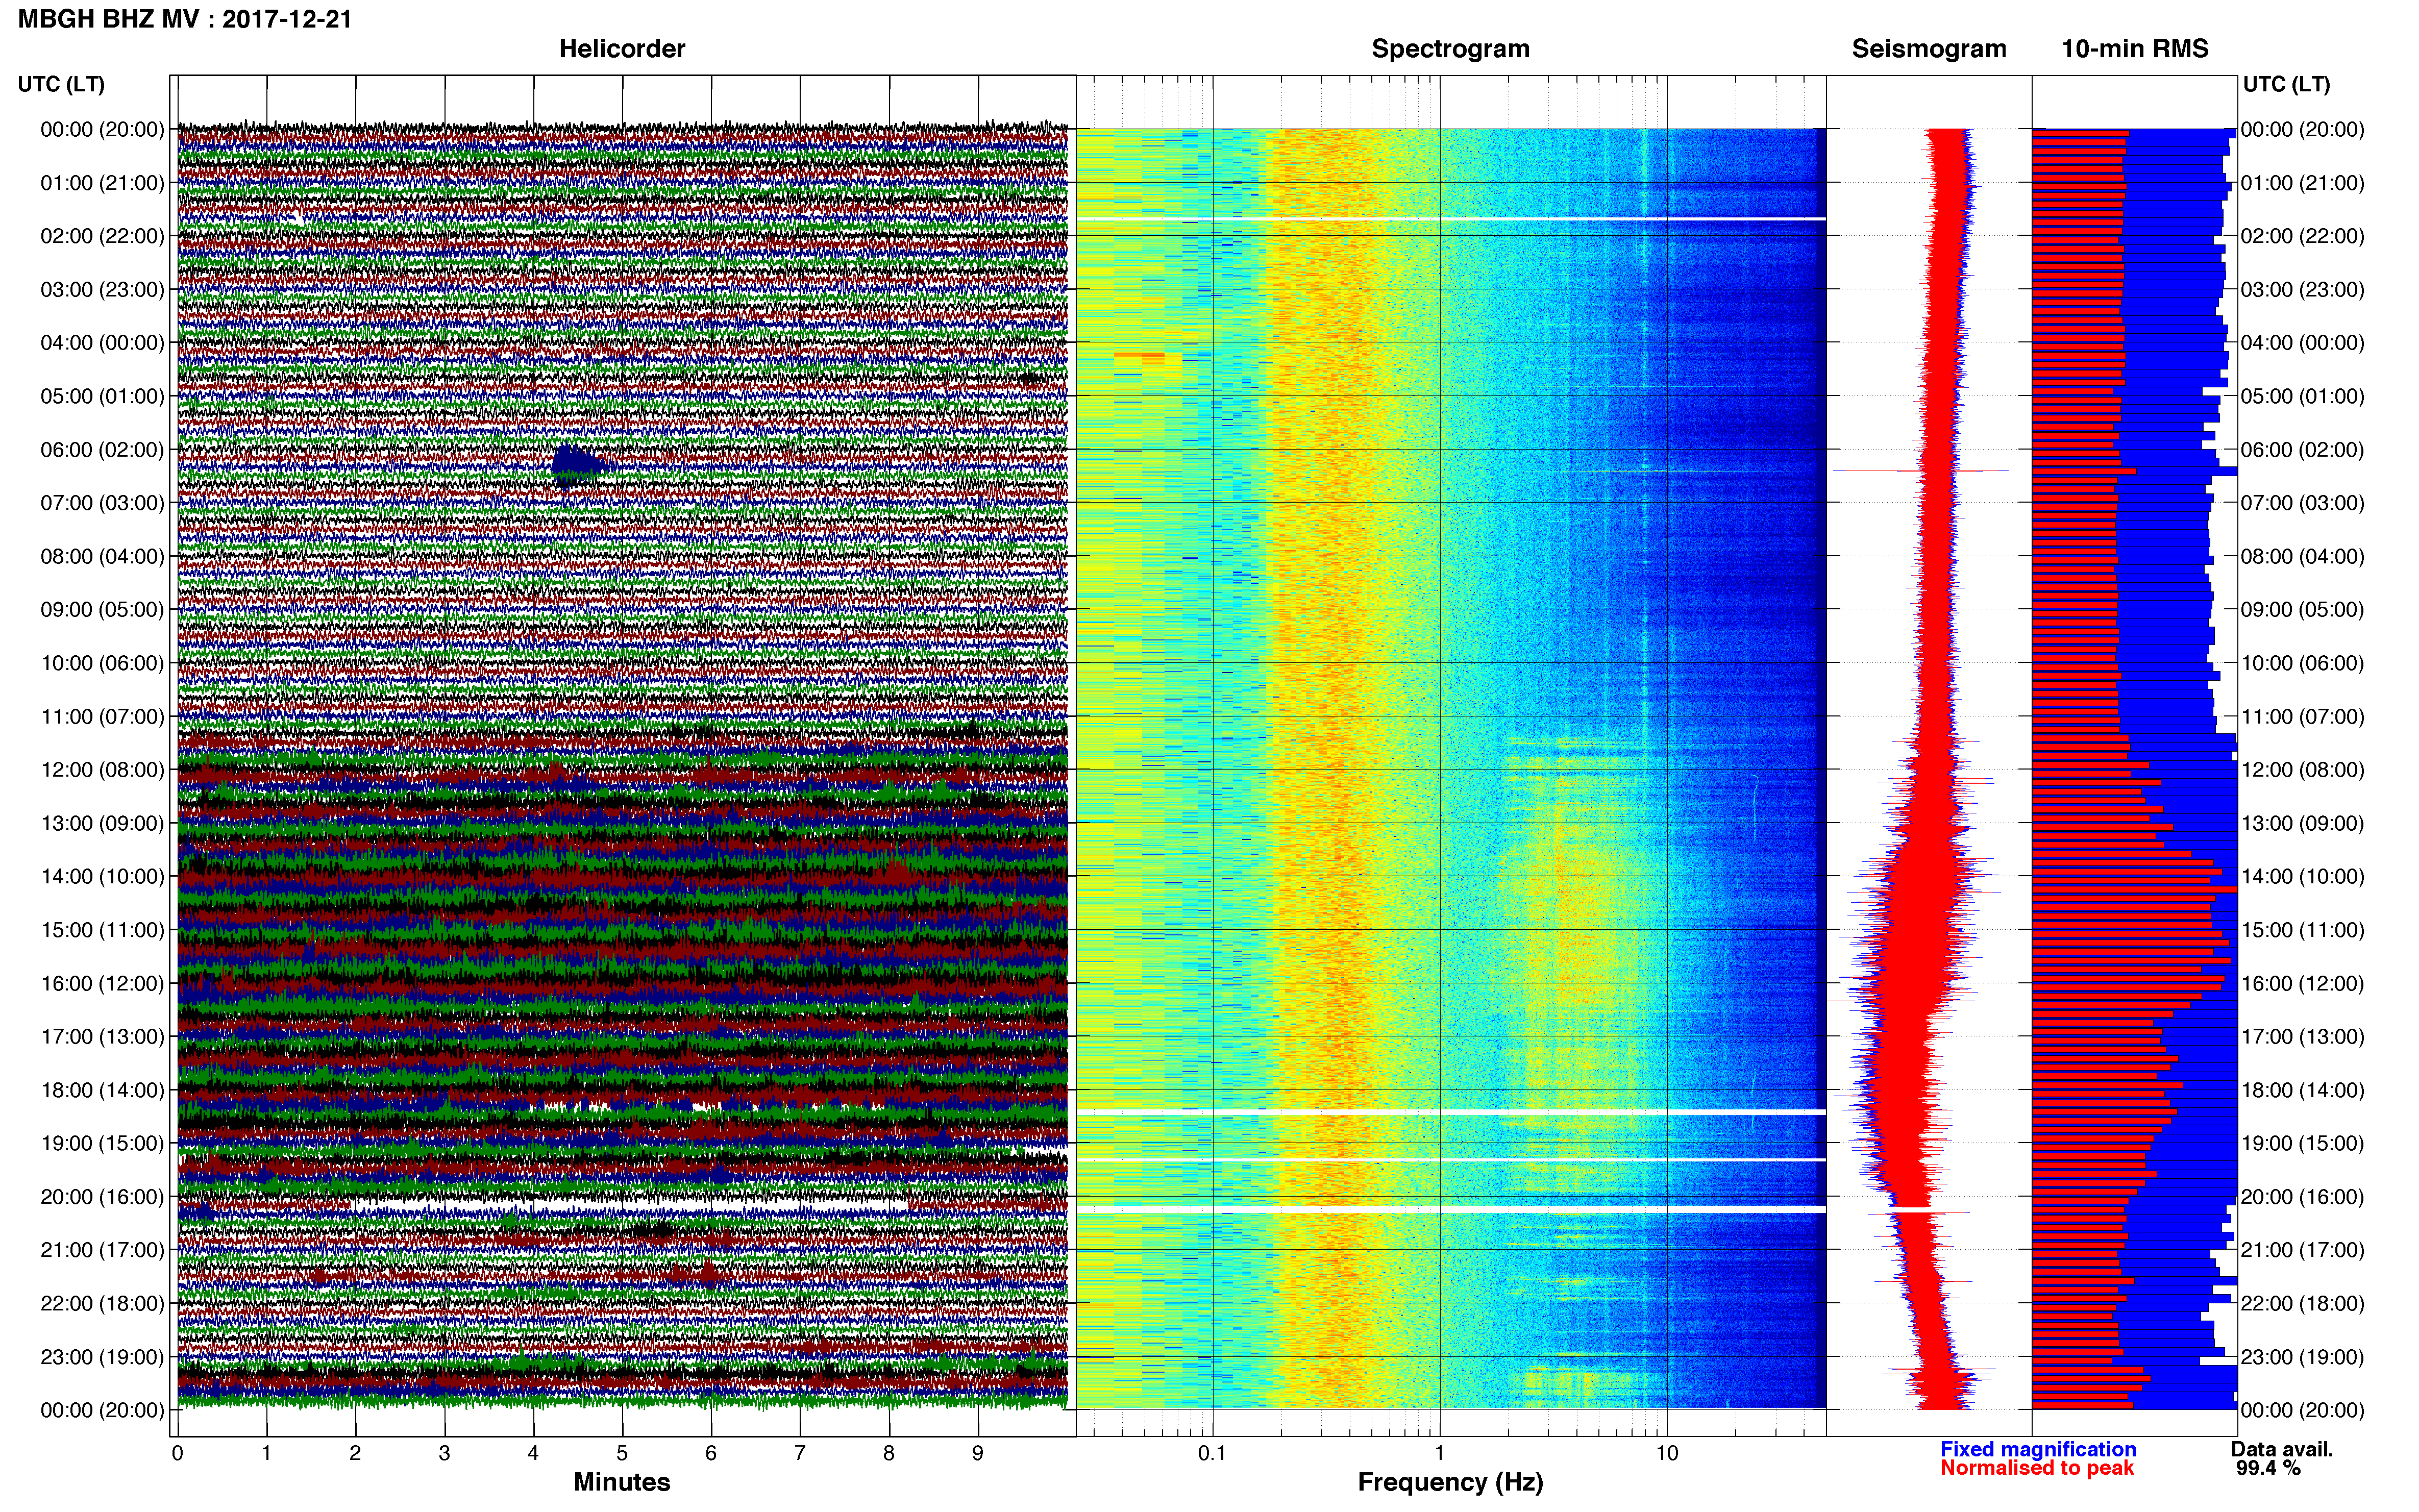Select the Seismogram panel heading

pyautogui.click(x=1929, y=49)
